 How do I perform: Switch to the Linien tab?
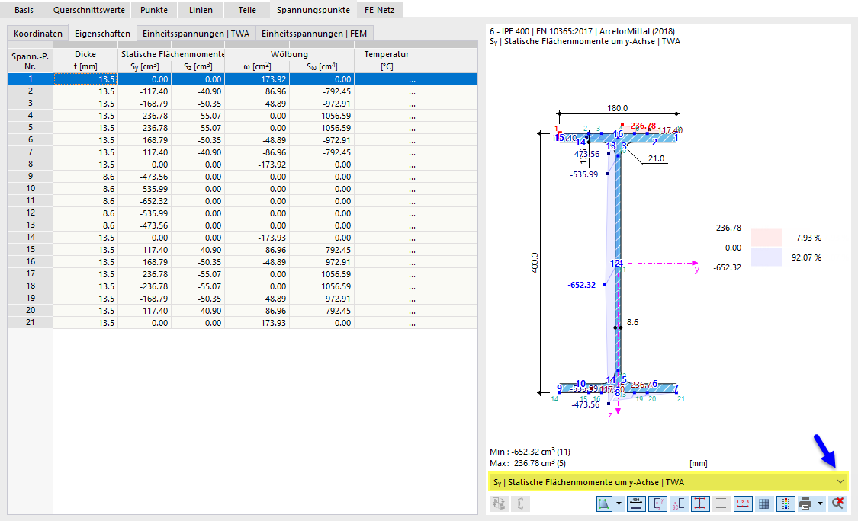[201, 10]
